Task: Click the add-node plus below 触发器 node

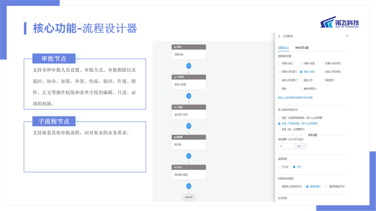Action: (189, 156)
